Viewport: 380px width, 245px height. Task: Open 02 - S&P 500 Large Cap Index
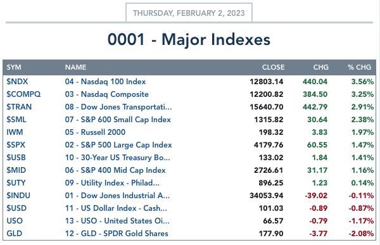click(x=118, y=145)
